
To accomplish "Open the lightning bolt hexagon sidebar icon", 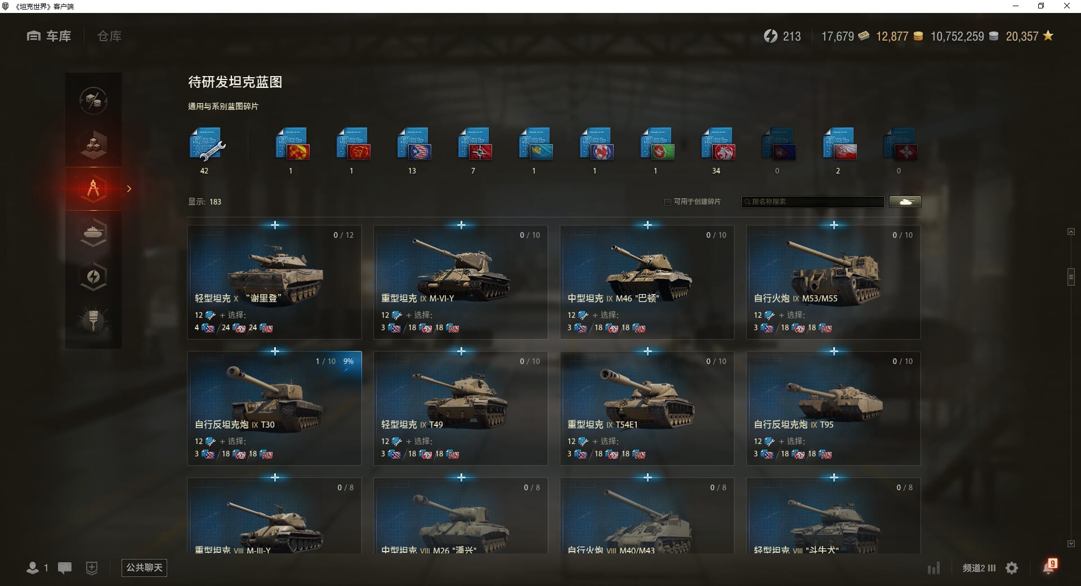I will click(93, 277).
